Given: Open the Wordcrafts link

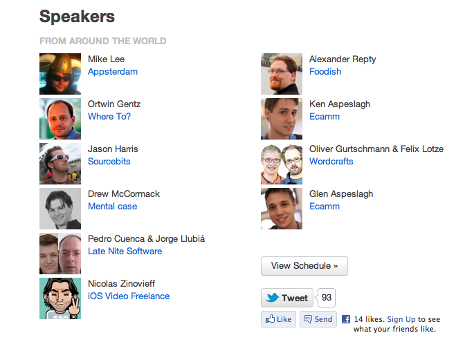Looking at the screenshot, I should 331,162.
